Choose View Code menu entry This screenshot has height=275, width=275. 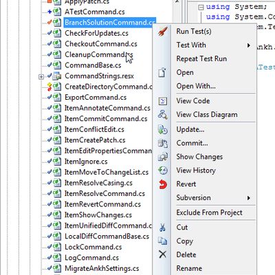click(x=193, y=101)
